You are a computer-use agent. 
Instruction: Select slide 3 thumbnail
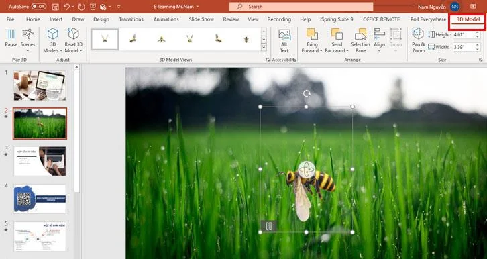40,161
